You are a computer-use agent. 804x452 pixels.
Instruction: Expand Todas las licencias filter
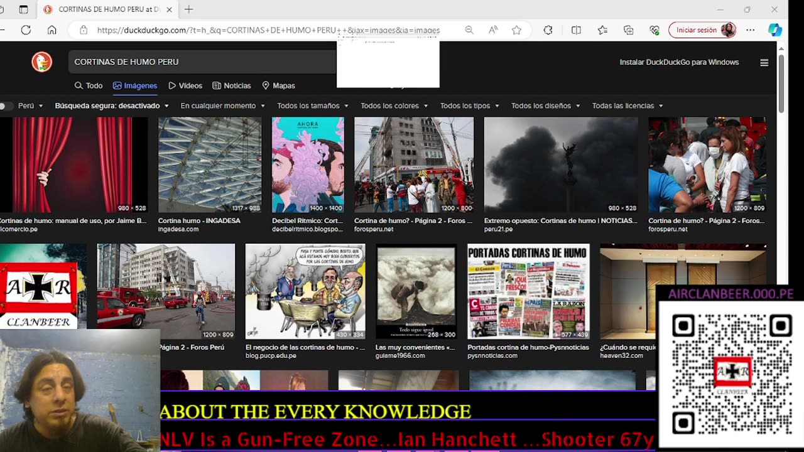point(628,105)
